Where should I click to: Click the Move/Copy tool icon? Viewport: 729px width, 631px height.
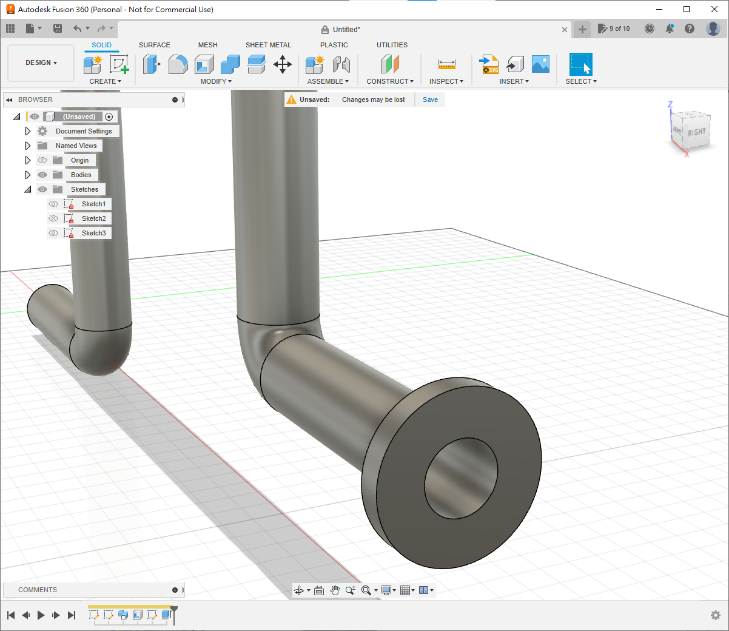(283, 64)
